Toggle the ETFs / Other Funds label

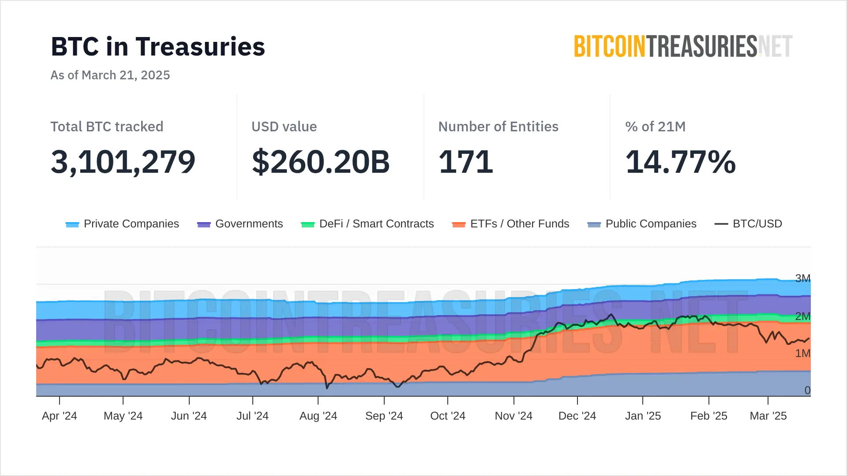pos(520,224)
